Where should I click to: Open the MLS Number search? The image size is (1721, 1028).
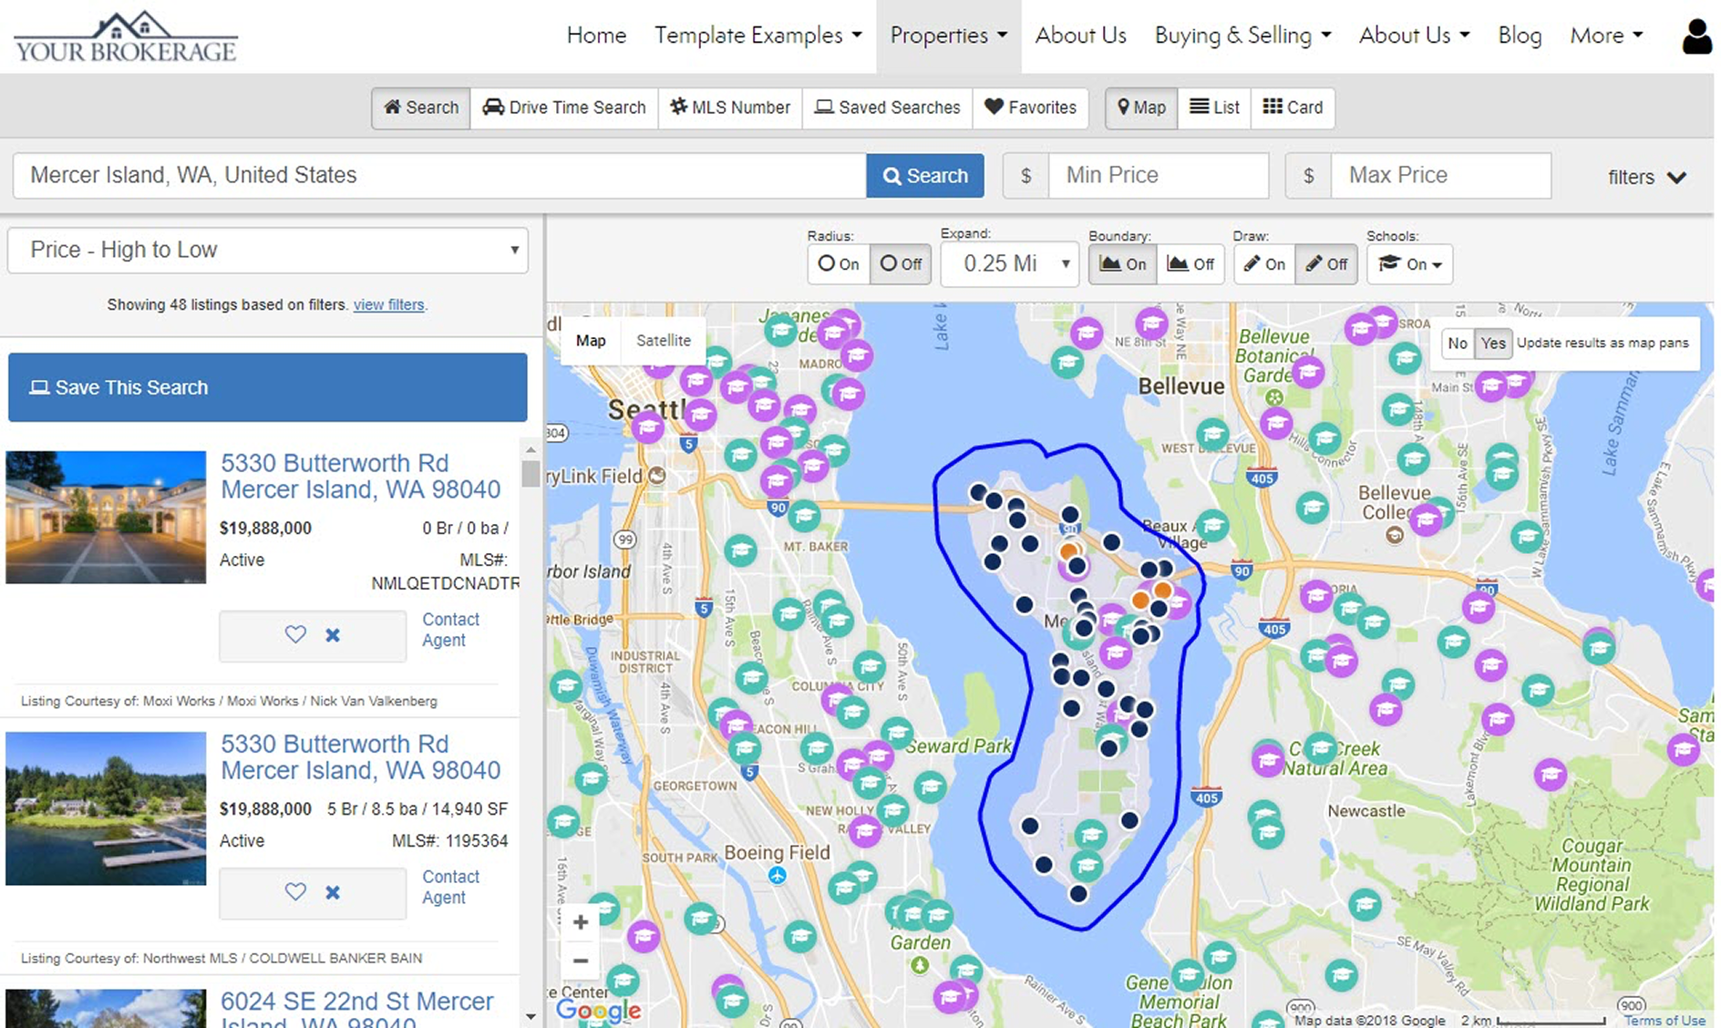click(x=730, y=108)
